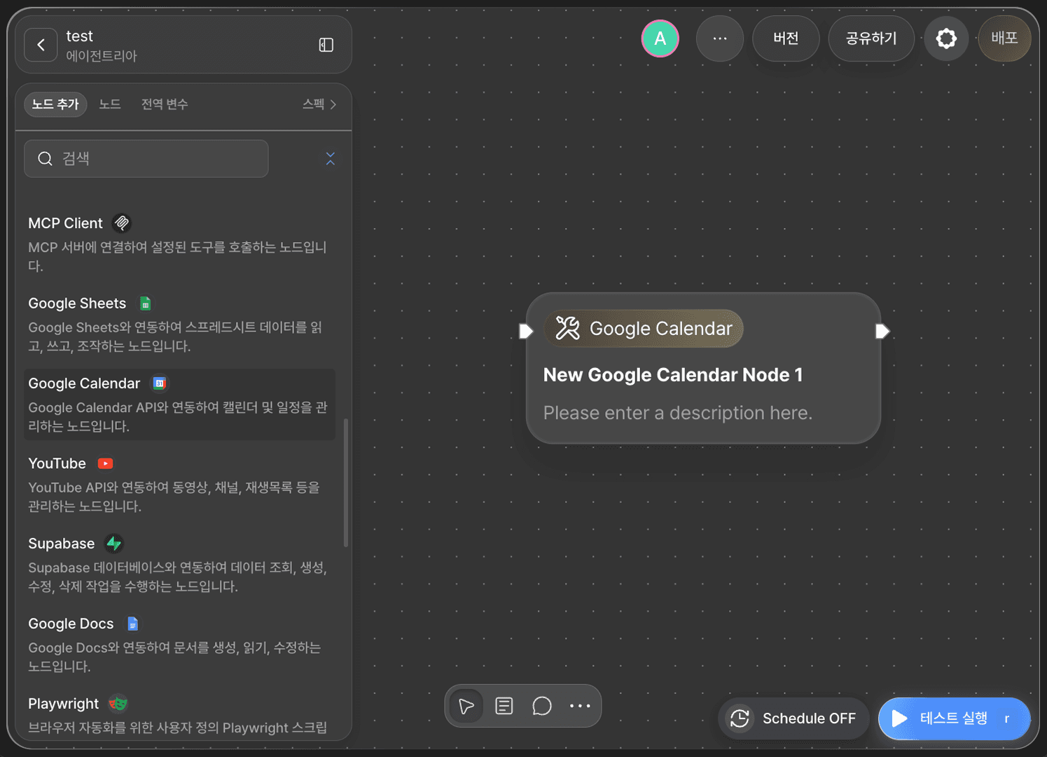Select the note tool in the canvas toolbar
Image resolution: width=1047 pixels, height=757 pixels.
coord(504,706)
